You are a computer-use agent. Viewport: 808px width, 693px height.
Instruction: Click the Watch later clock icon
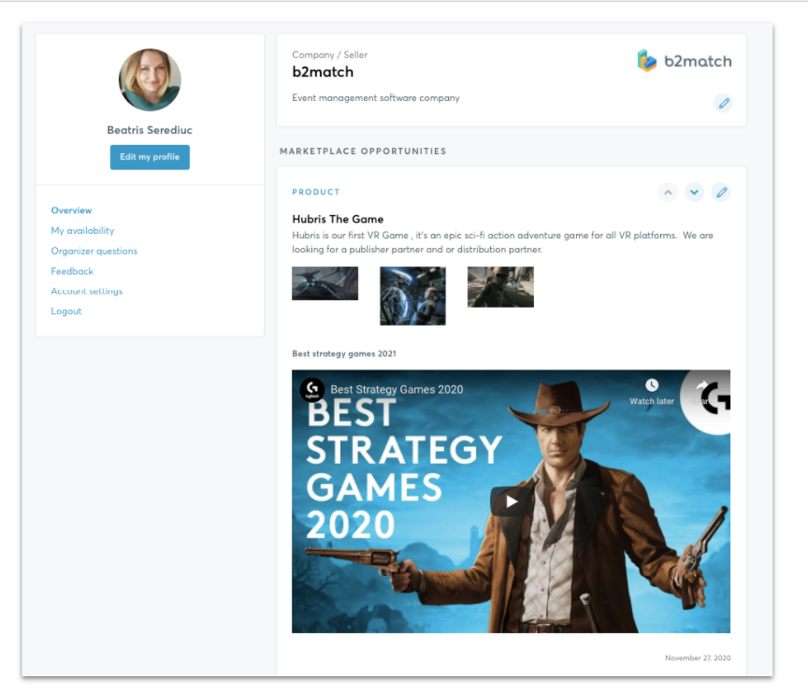(652, 385)
